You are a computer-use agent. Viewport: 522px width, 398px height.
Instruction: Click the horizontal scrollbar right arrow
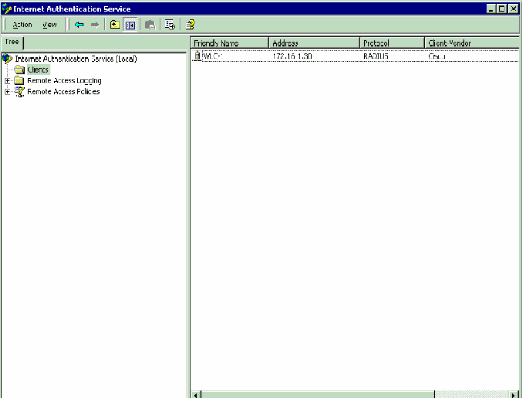[x=514, y=395]
